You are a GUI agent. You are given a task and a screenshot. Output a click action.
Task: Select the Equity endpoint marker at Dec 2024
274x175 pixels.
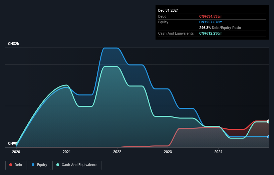click(x=268, y=137)
